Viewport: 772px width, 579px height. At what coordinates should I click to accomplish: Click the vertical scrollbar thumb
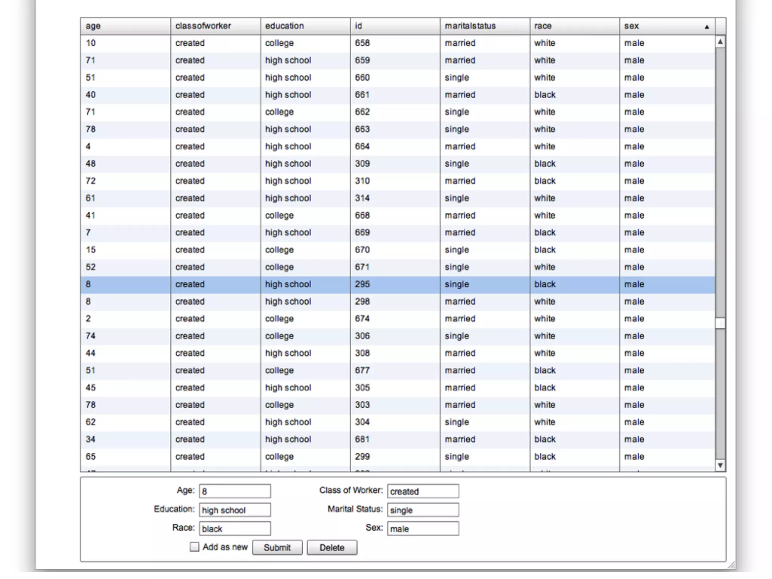[720, 323]
